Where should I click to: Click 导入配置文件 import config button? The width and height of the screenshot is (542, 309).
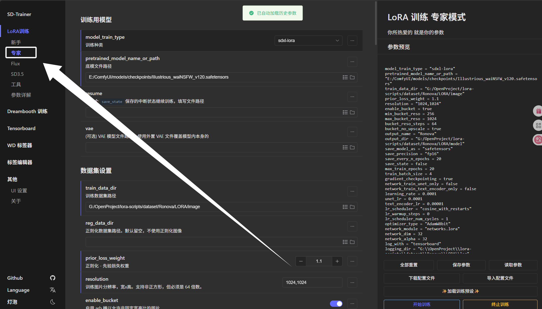[500, 278]
